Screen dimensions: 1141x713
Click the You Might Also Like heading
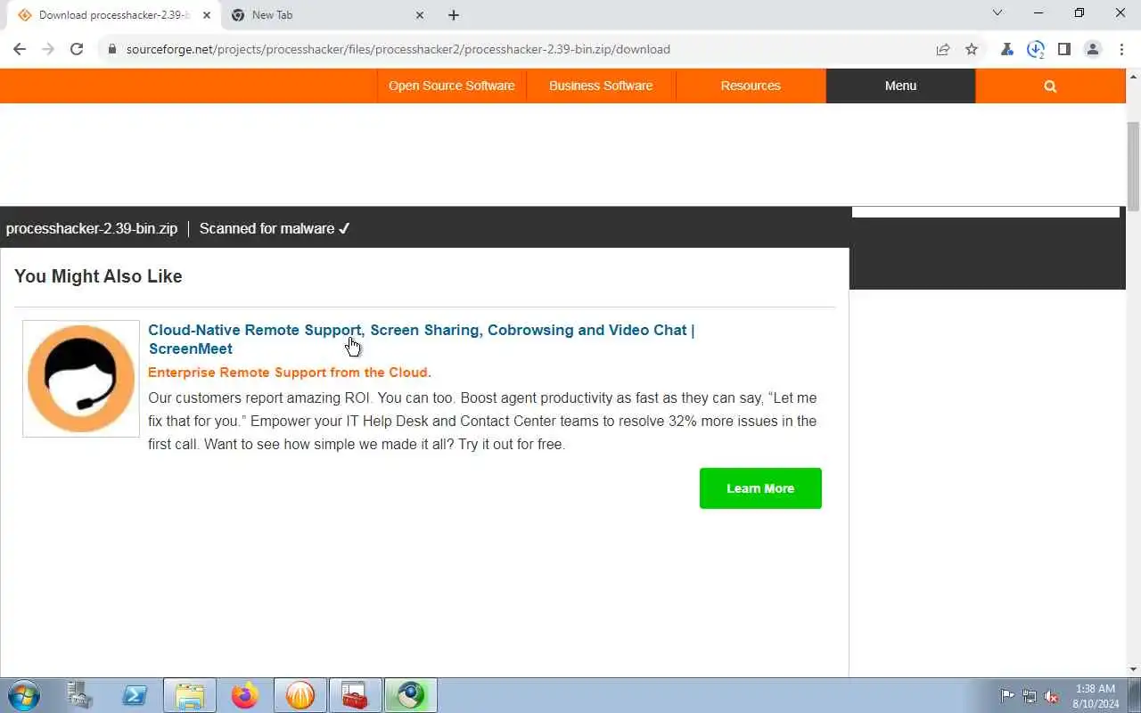[x=98, y=276]
